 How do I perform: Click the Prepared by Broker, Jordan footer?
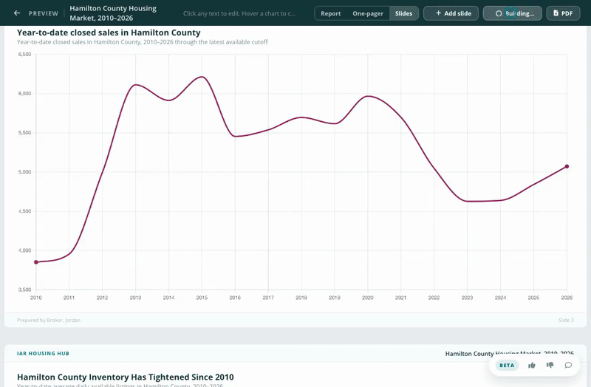(49, 321)
